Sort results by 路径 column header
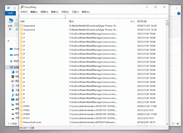 tap(72, 21)
